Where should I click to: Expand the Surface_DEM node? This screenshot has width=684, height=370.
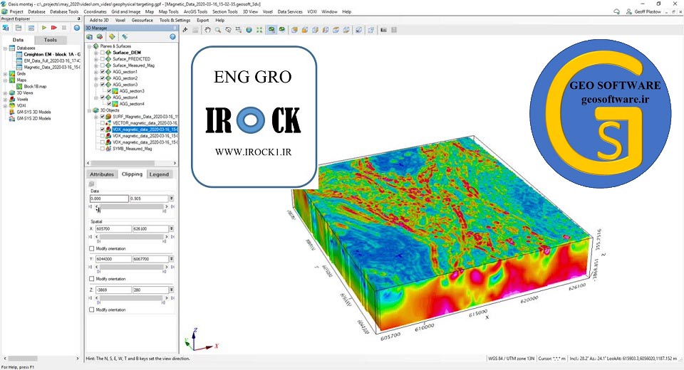96,52
